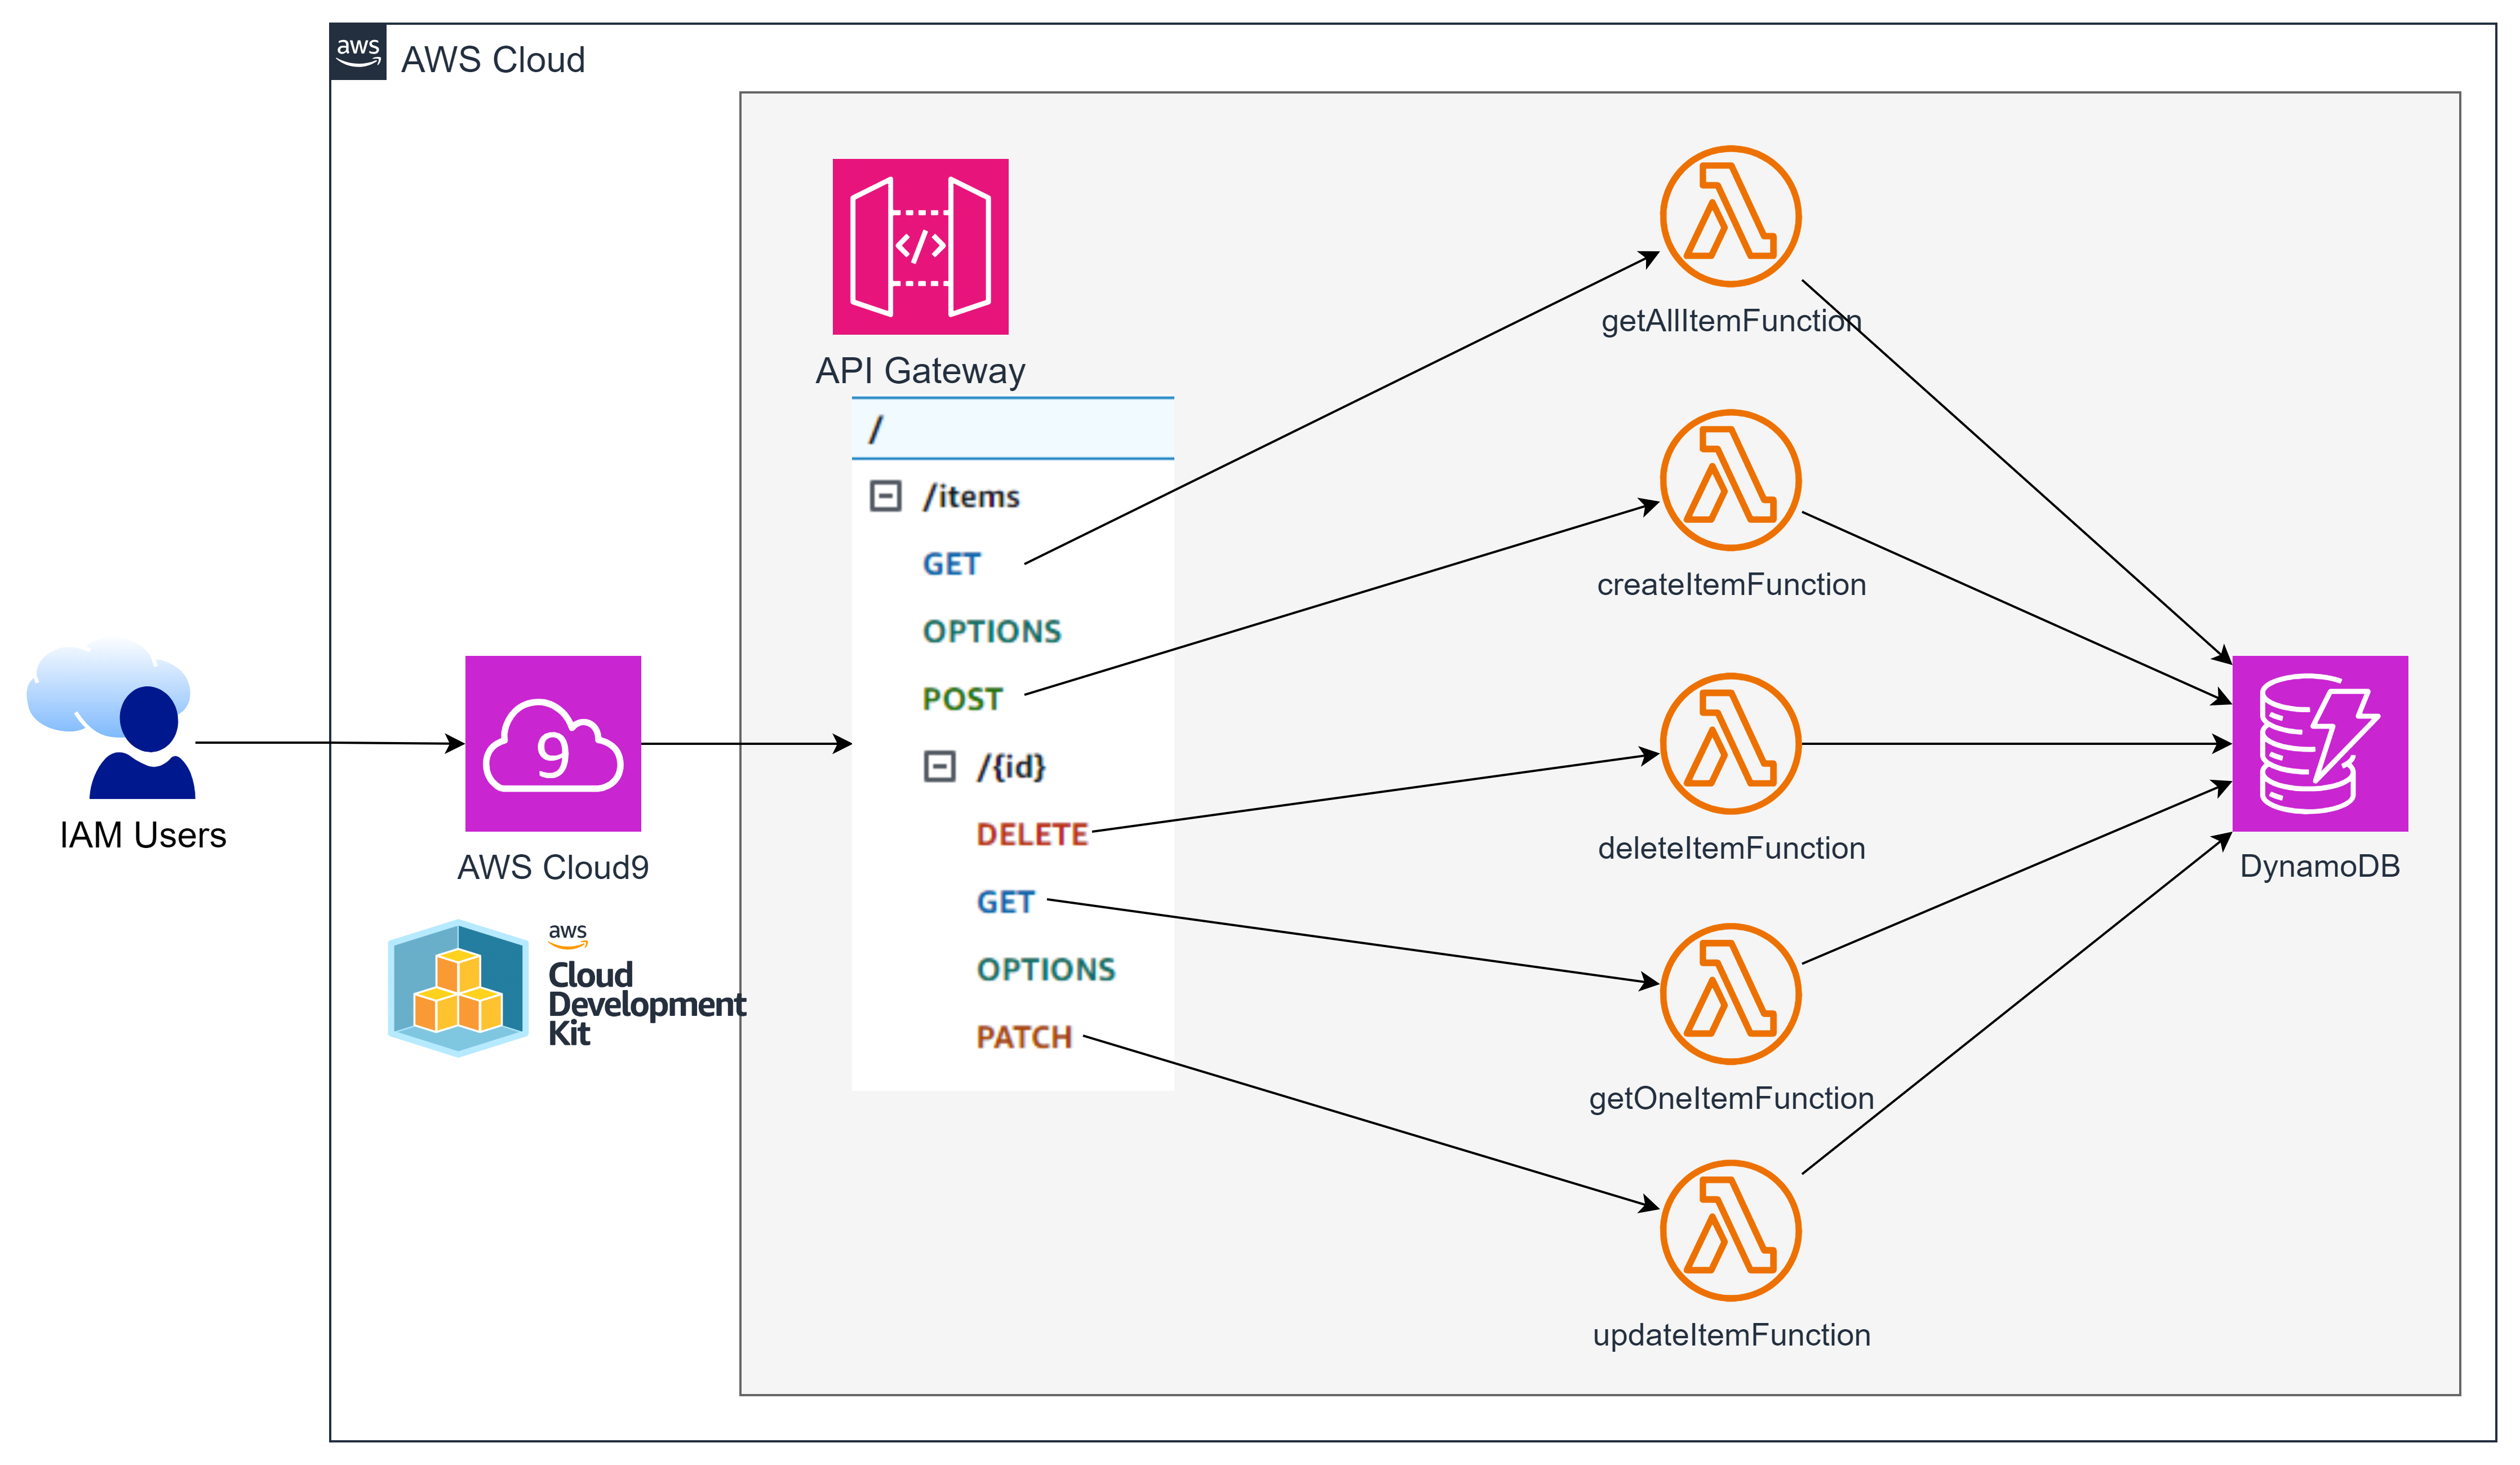2520x1465 pixels.
Task: Select the POST method under /items
Action: click(962, 699)
